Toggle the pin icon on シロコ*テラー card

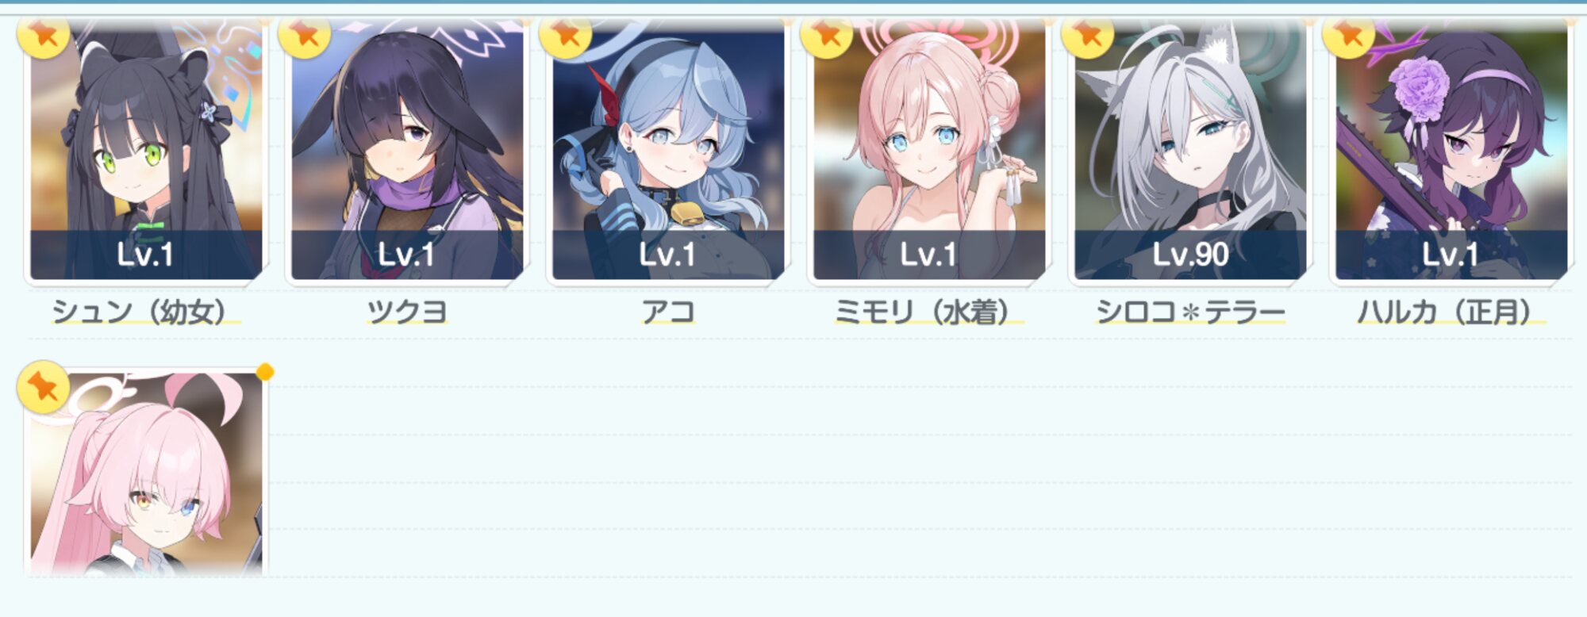[1087, 37]
